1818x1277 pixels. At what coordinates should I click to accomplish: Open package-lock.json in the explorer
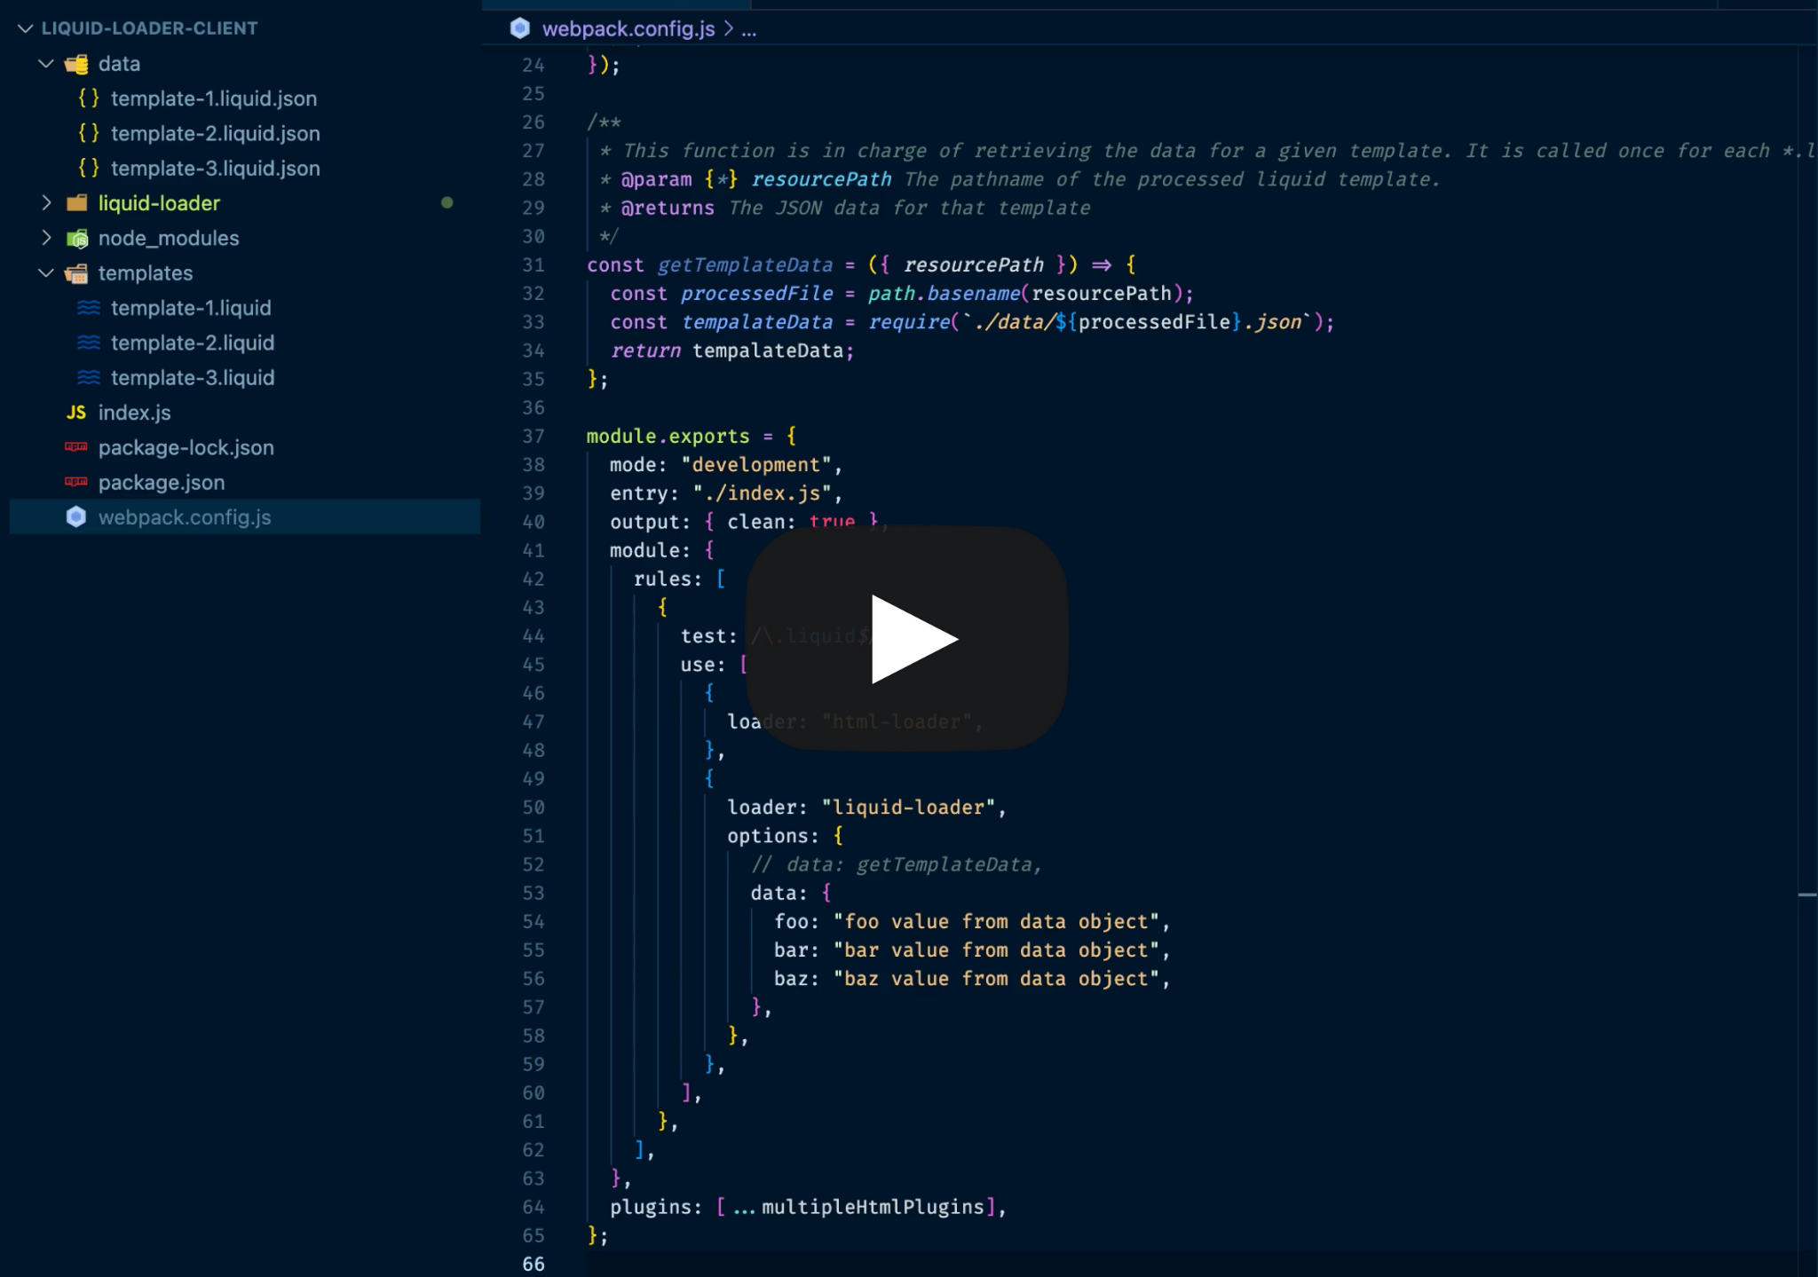pyautogui.click(x=186, y=447)
